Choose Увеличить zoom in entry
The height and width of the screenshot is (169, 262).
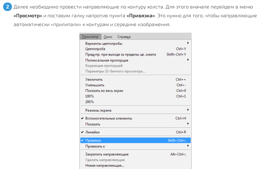tap(94, 79)
